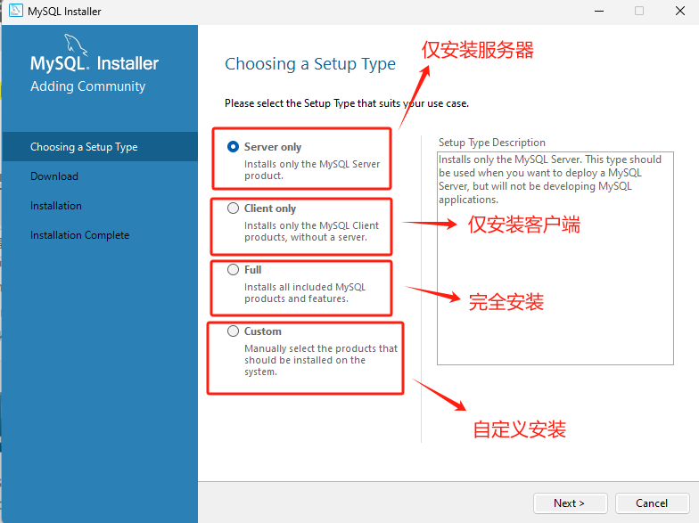
Task: Close the MySQL Installer window
Action: tap(679, 11)
